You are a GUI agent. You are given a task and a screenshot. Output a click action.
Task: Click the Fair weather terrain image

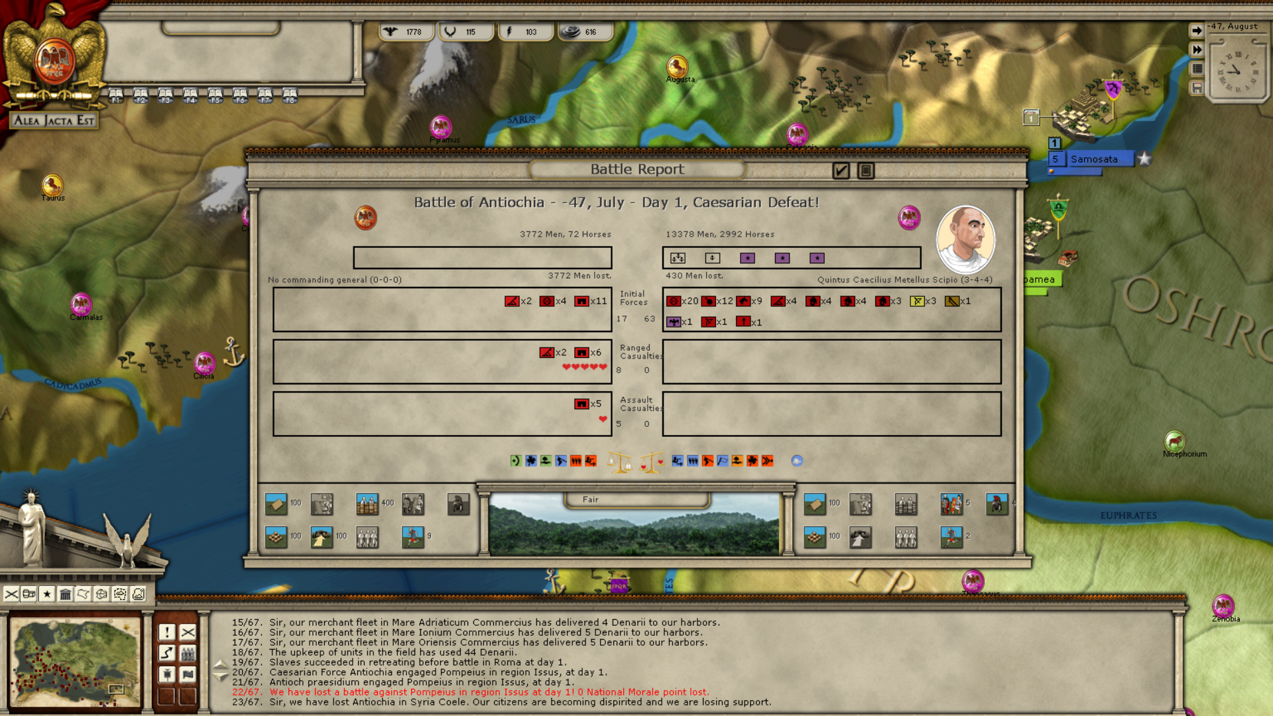(635, 524)
